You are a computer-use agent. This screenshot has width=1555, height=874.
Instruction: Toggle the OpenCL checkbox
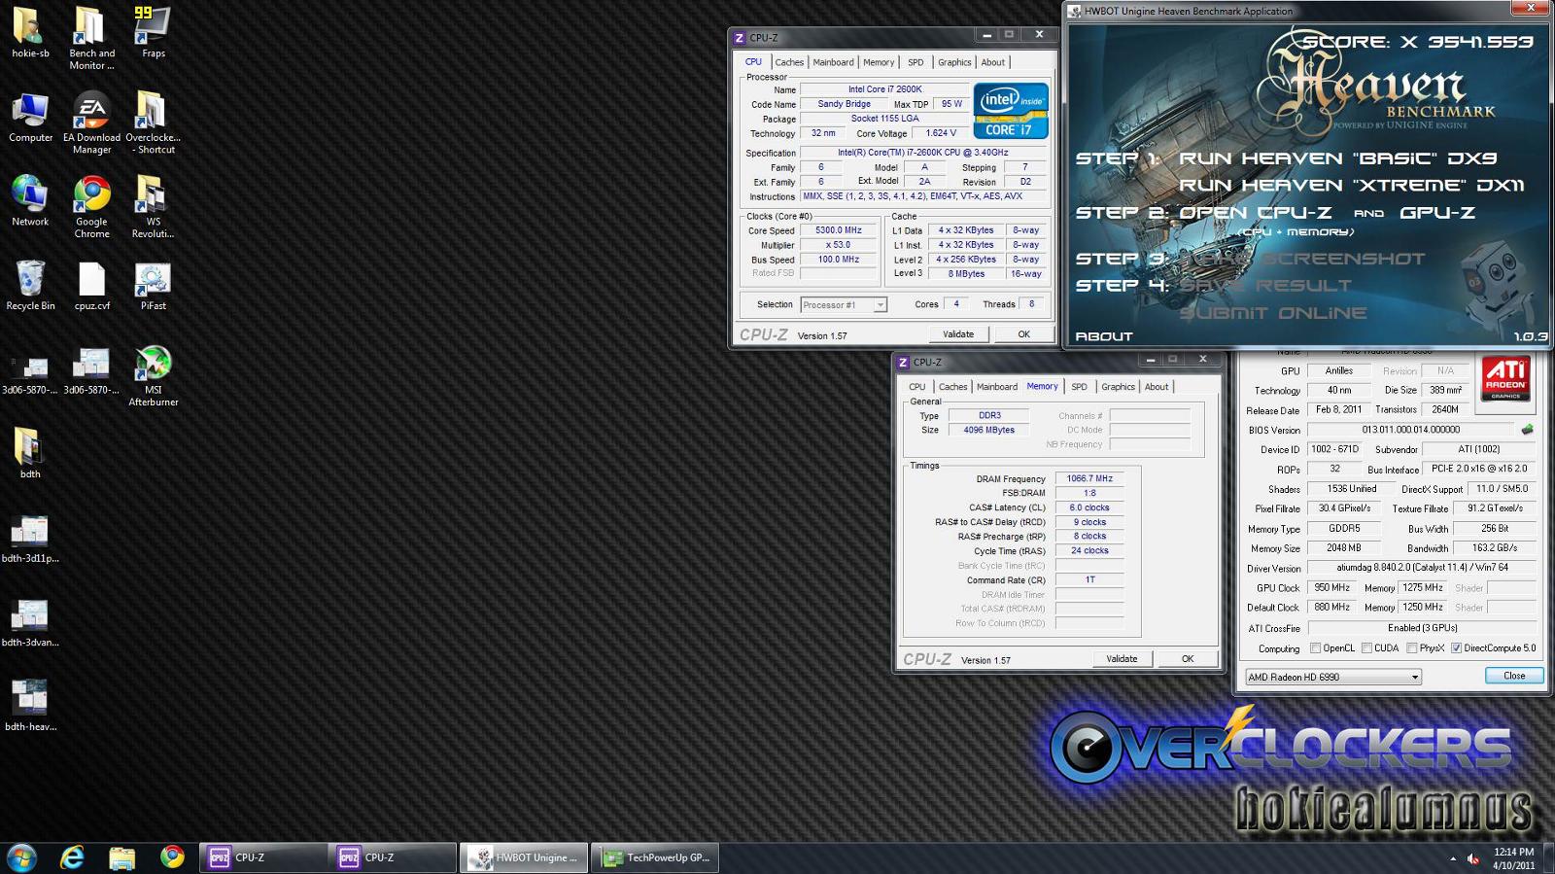click(x=1315, y=648)
